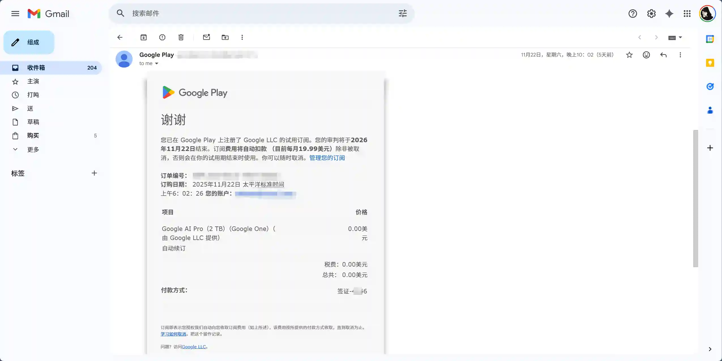Toggle the main menu hamburger button

pyautogui.click(x=15, y=14)
